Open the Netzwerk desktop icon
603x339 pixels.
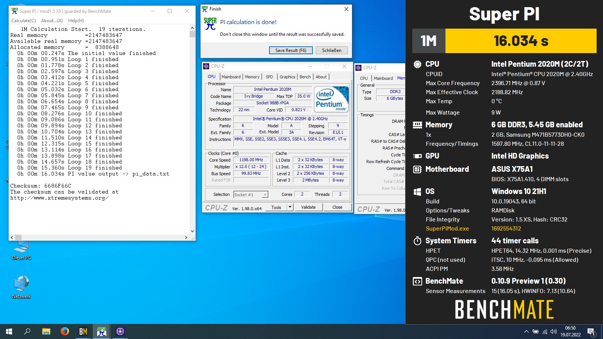(x=21, y=287)
